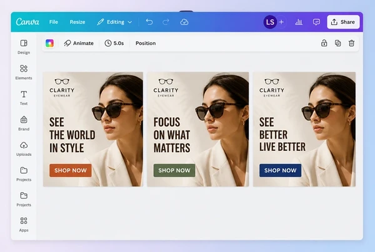Click the Animate button
Image resolution: width=375 pixels, height=252 pixels.
coord(79,43)
